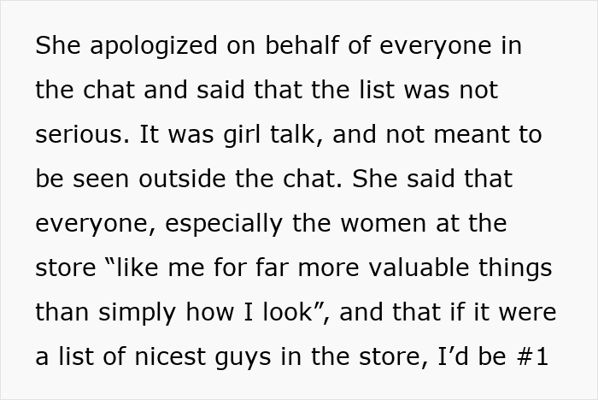Click the word "outside"

pos(182,179)
